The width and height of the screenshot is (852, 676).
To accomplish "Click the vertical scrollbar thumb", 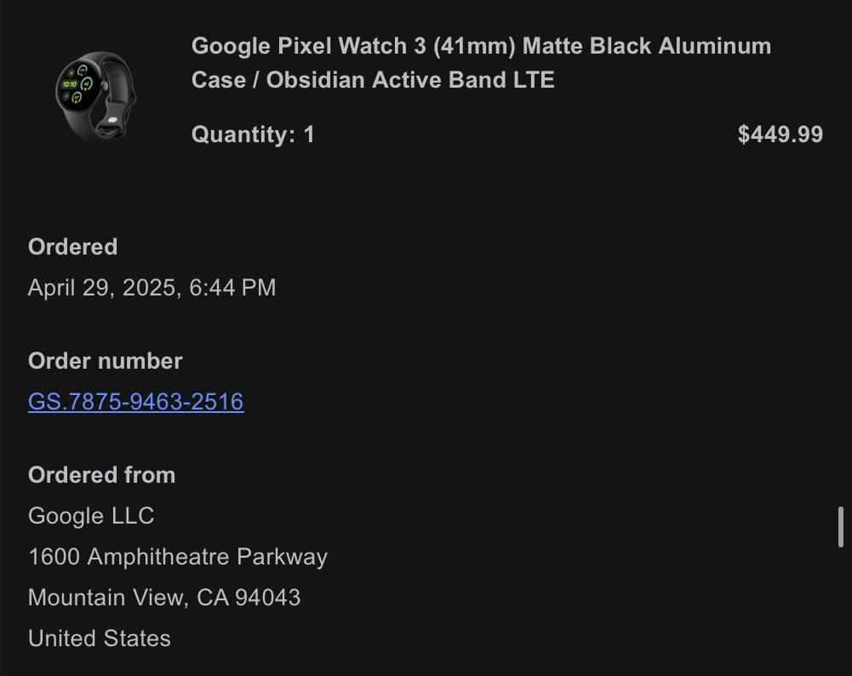I will [840, 527].
